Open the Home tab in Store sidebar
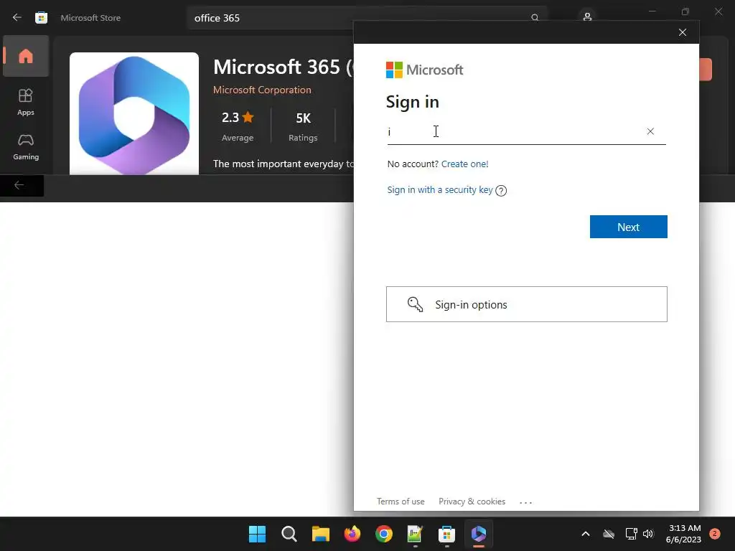This screenshot has width=735, height=551. coord(26,56)
